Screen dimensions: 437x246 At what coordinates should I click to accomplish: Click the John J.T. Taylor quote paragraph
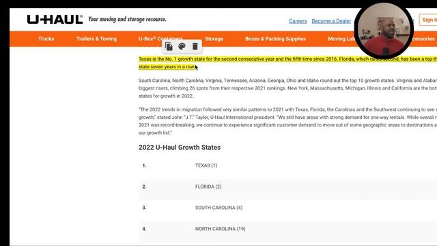coord(287,121)
